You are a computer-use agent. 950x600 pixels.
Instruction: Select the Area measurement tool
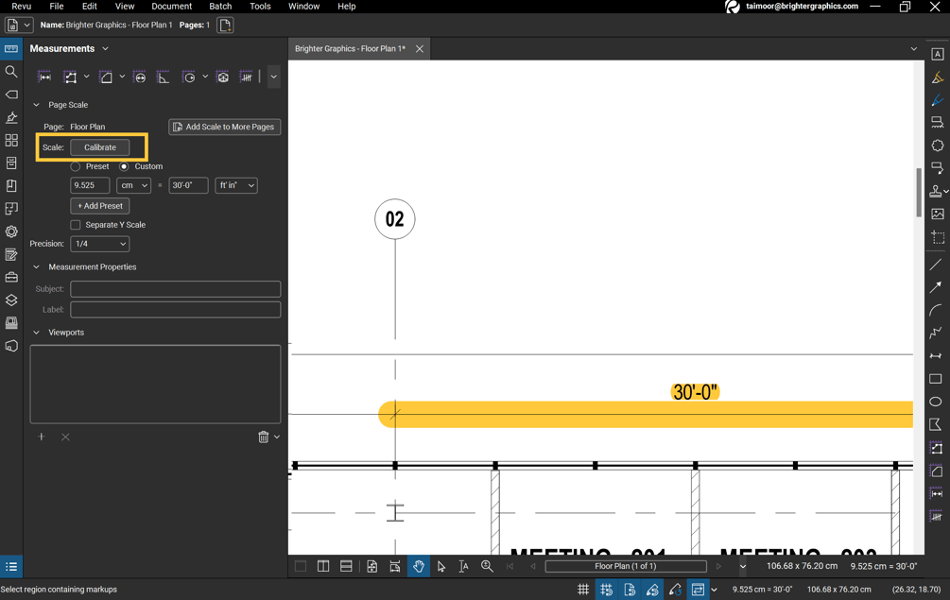coord(107,77)
